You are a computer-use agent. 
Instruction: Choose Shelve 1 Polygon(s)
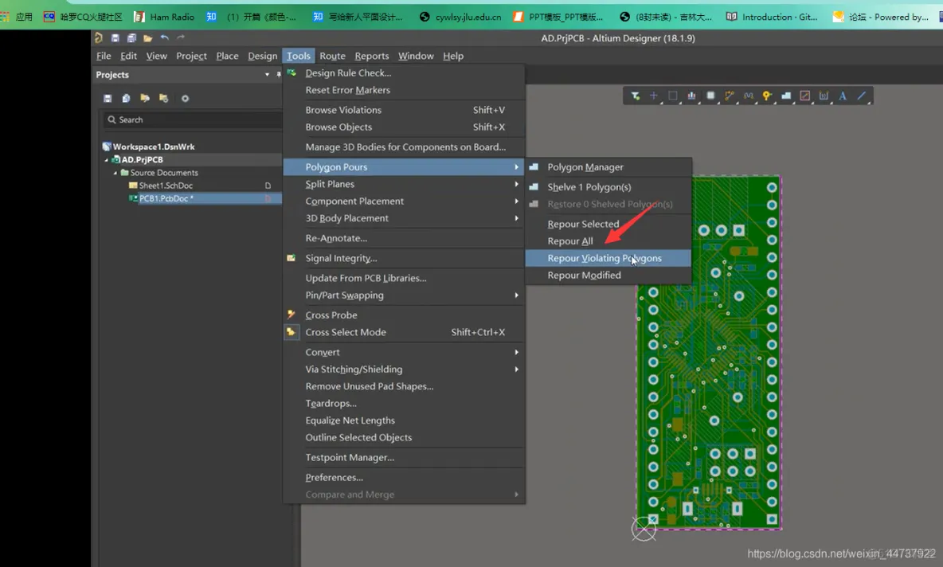pyautogui.click(x=608, y=187)
